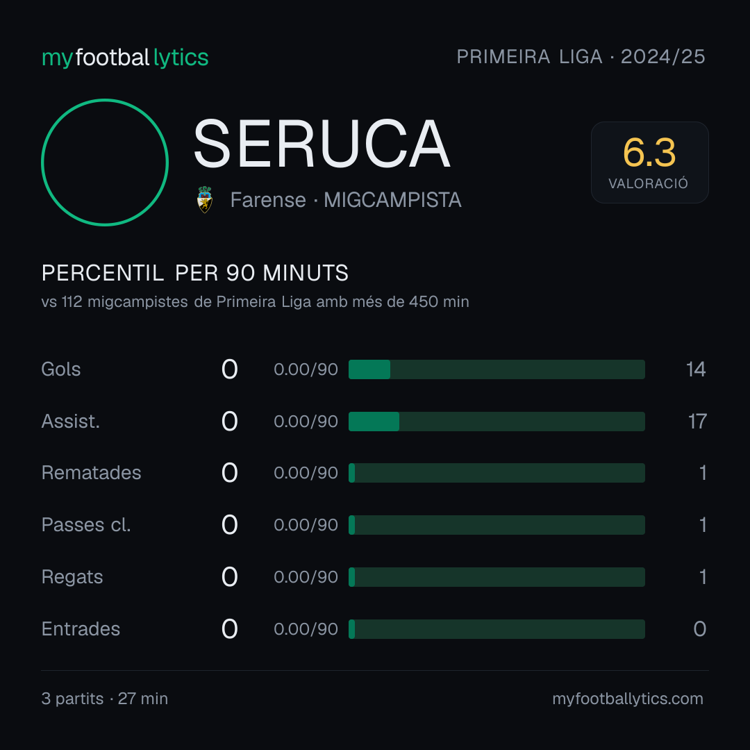Click the Assist. percentile value 17
Viewport: 750px width, 750px height.
pyautogui.click(x=697, y=422)
